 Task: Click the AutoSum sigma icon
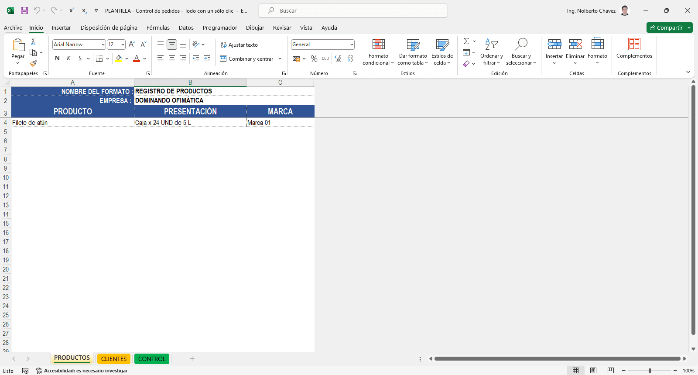click(x=466, y=41)
